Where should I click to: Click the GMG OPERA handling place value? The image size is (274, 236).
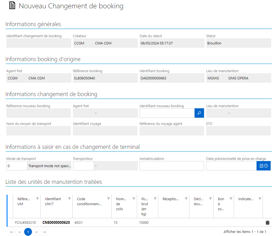coord(238,78)
